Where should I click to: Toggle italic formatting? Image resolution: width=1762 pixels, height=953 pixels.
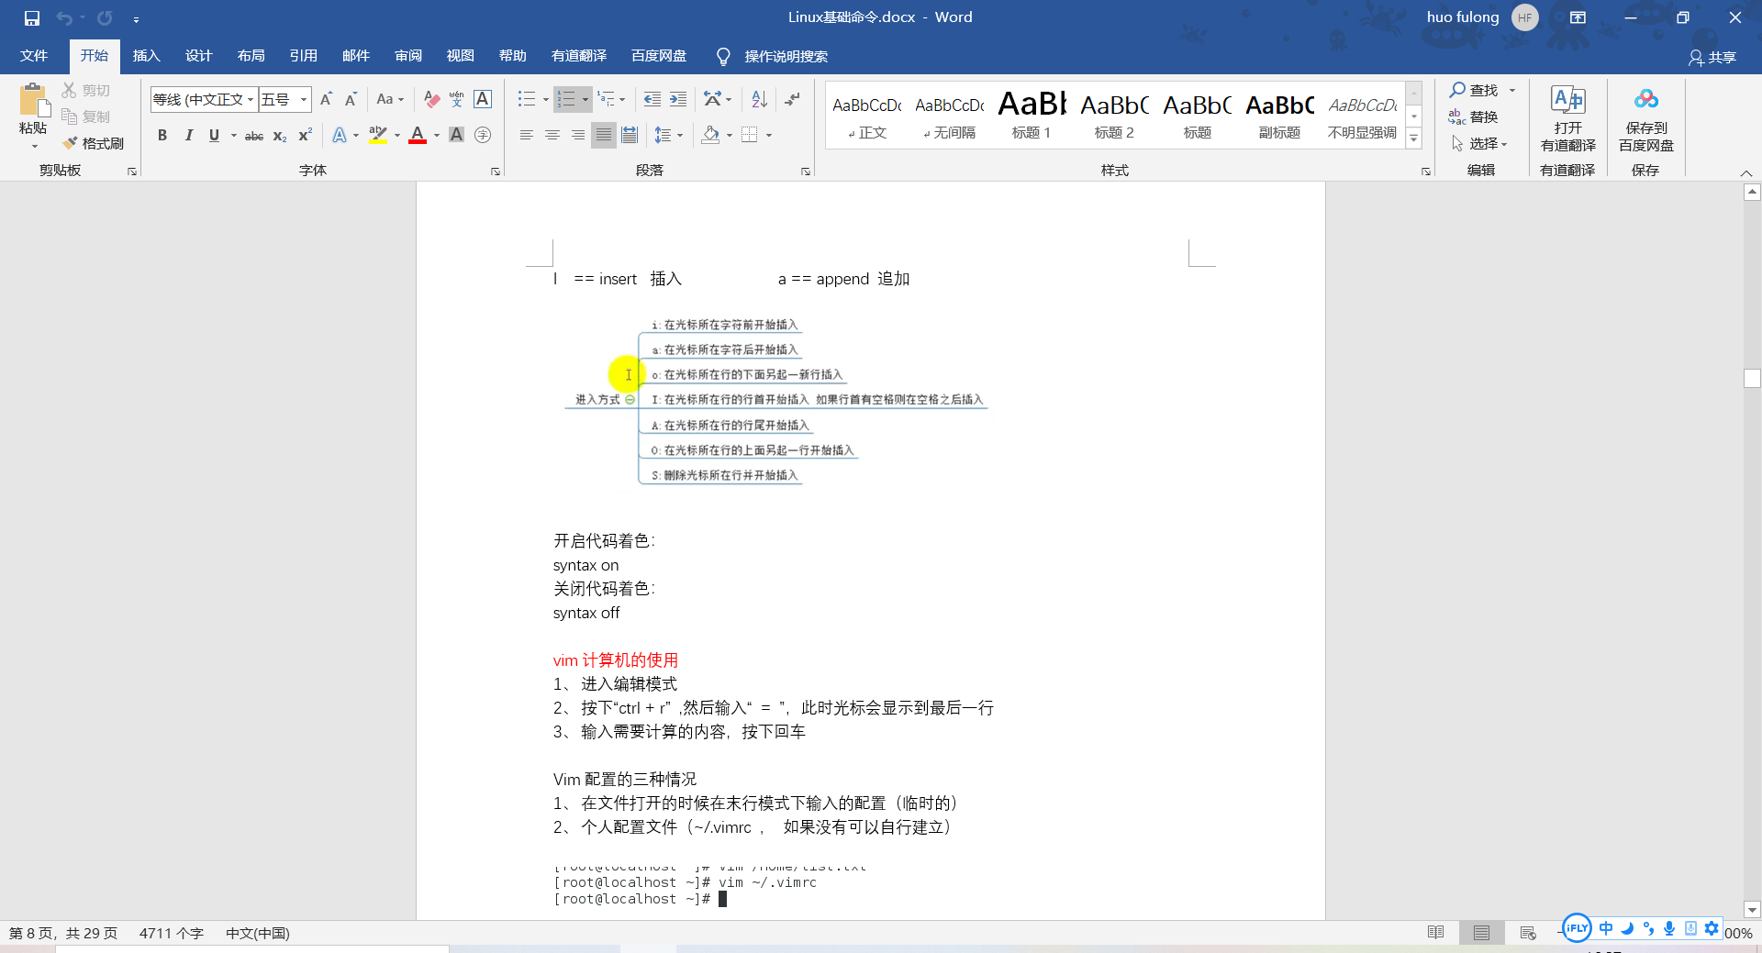pos(189,135)
